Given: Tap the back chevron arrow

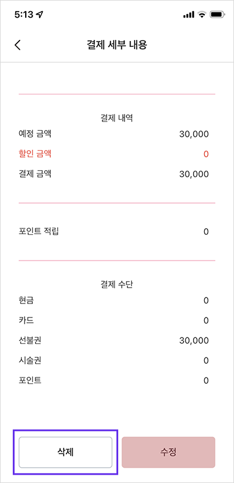Looking at the screenshot, I should 18,45.
